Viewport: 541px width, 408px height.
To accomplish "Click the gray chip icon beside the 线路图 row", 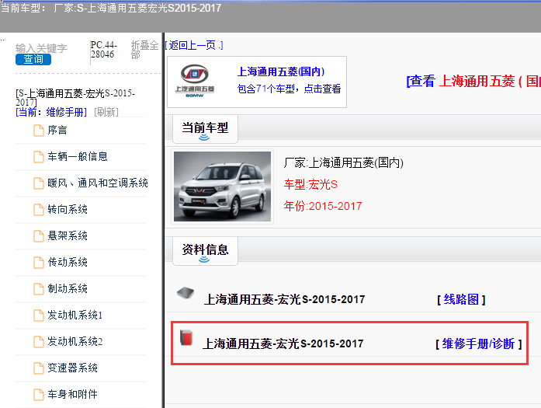I will pyautogui.click(x=186, y=293).
